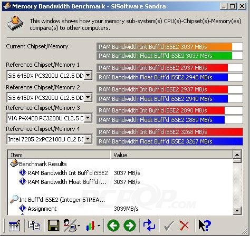The width and height of the screenshot is (250, 236).
Task: Click scroll up arrow of results list
Action: click(x=237, y=155)
